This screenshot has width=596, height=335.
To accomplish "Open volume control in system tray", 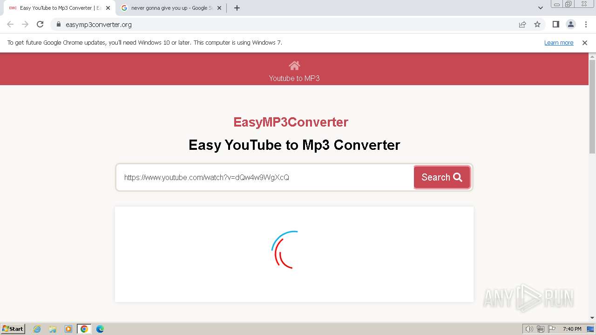I will (x=529, y=329).
